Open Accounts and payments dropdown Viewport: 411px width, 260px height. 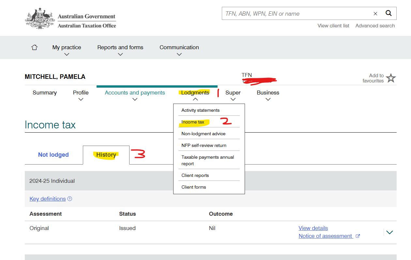click(135, 96)
